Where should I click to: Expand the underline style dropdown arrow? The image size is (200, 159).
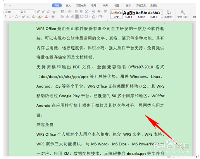click(x=13, y=17)
